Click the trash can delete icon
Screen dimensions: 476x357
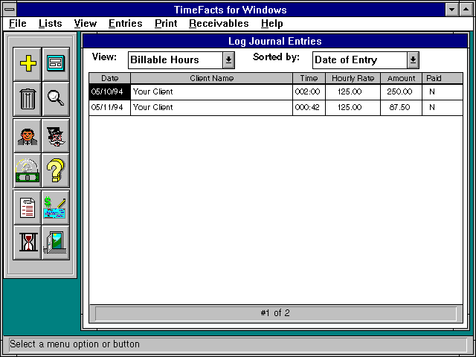coord(28,97)
